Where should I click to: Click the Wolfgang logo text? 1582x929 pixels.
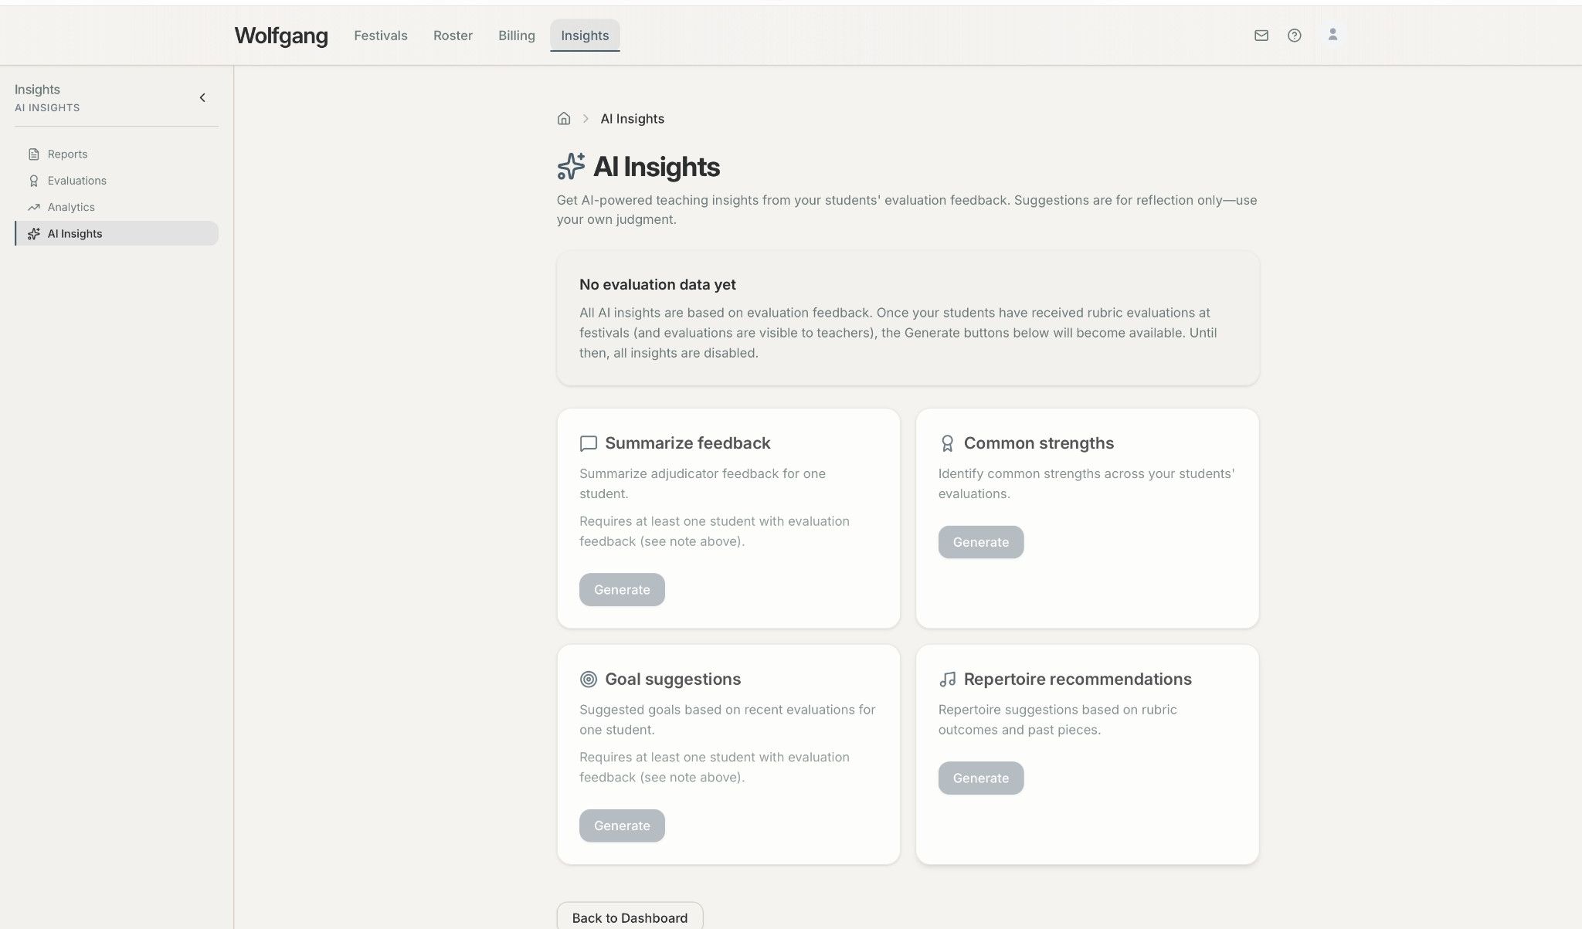click(281, 36)
